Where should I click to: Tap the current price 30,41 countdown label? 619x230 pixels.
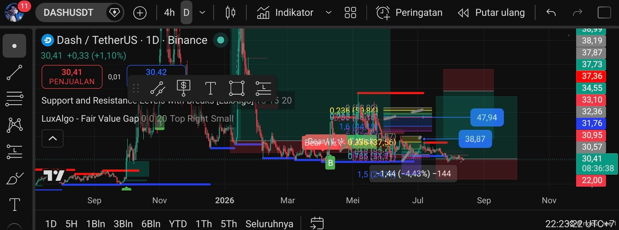tap(597, 164)
